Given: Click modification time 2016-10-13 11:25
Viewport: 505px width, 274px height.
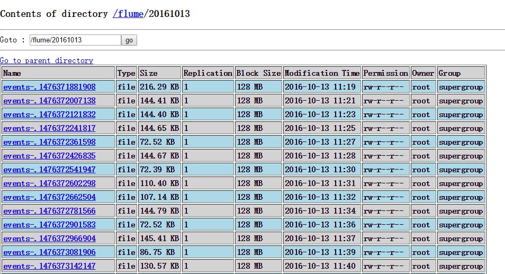Looking at the screenshot, I should (322, 128).
